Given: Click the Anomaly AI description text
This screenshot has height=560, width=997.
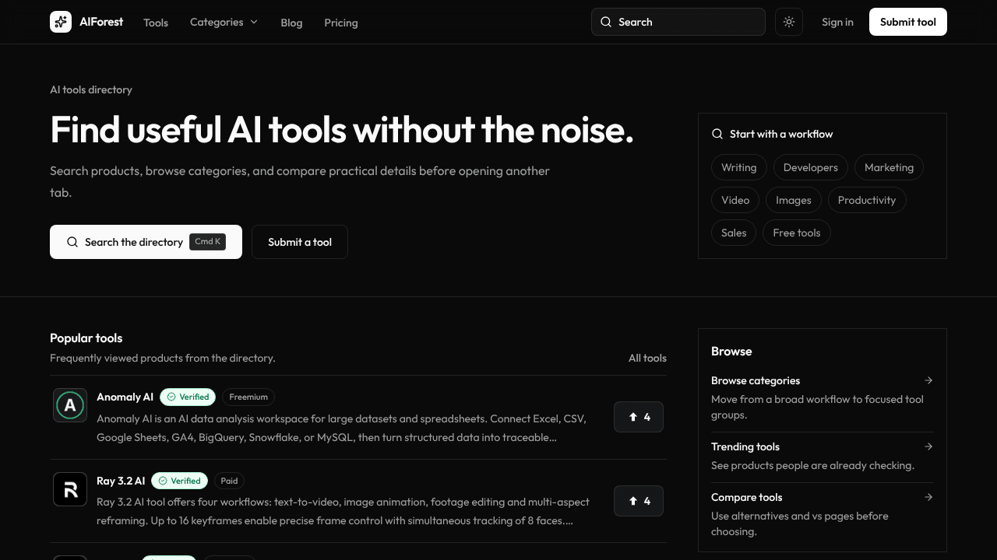Looking at the screenshot, I should point(341,428).
